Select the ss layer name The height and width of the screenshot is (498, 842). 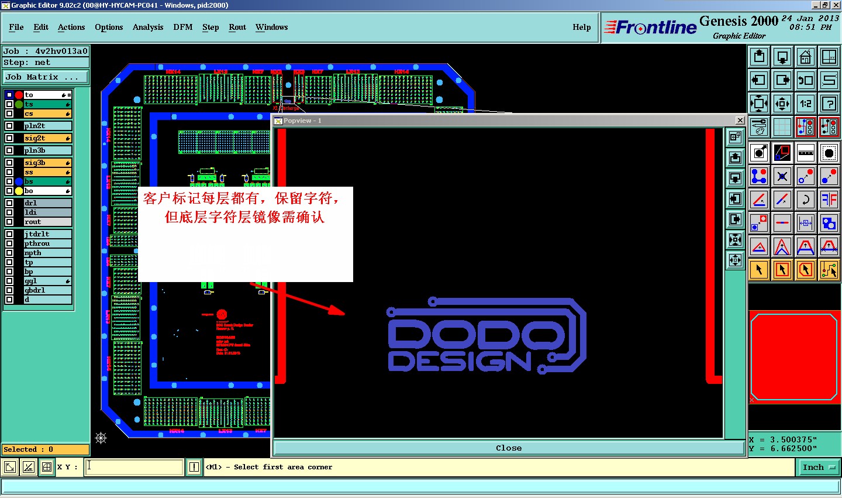pyautogui.click(x=47, y=172)
